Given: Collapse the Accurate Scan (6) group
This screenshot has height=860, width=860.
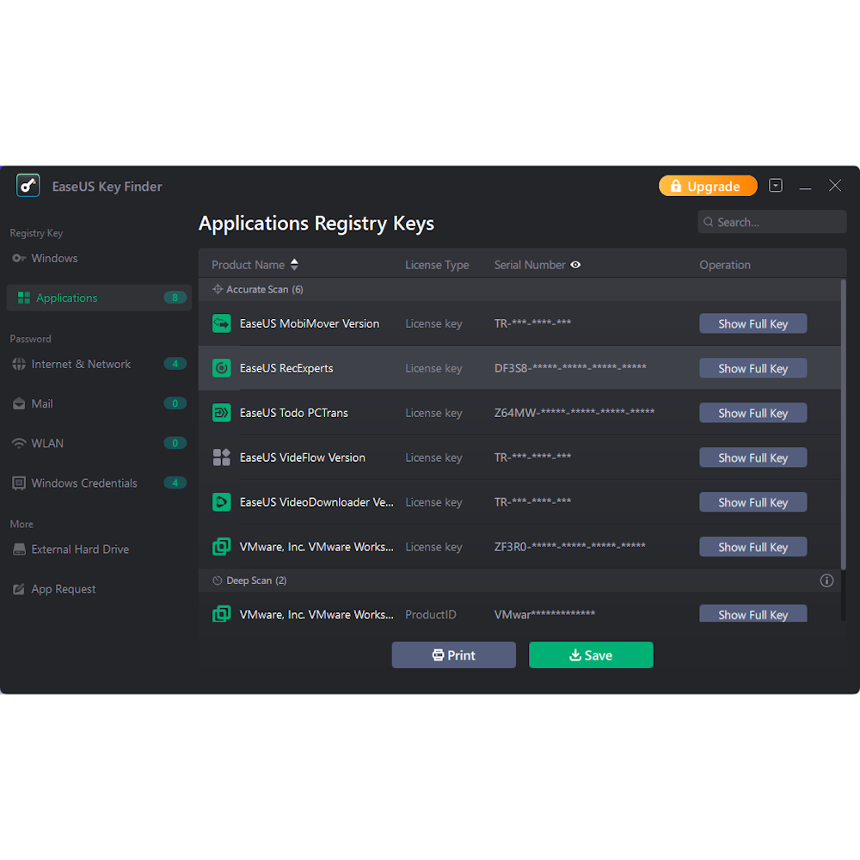Looking at the screenshot, I should click(x=257, y=290).
